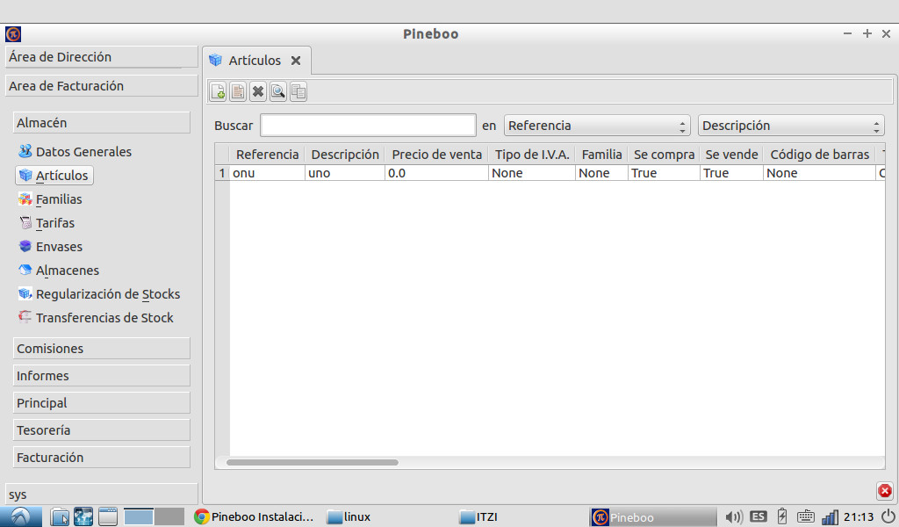
Task: Click the ES keyboard layout indicator
Action: coord(758,516)
